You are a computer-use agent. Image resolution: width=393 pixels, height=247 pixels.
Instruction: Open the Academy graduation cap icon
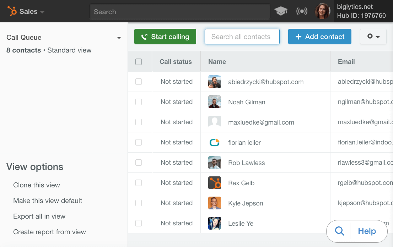tap(281, 11)
